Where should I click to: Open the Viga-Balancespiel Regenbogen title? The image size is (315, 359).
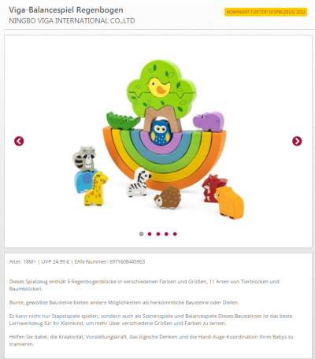point(66,10)
